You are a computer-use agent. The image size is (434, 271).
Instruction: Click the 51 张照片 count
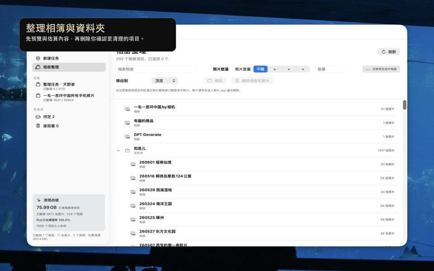point(388,109)
